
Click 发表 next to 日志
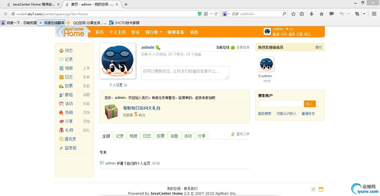click(x=86, y=77)
